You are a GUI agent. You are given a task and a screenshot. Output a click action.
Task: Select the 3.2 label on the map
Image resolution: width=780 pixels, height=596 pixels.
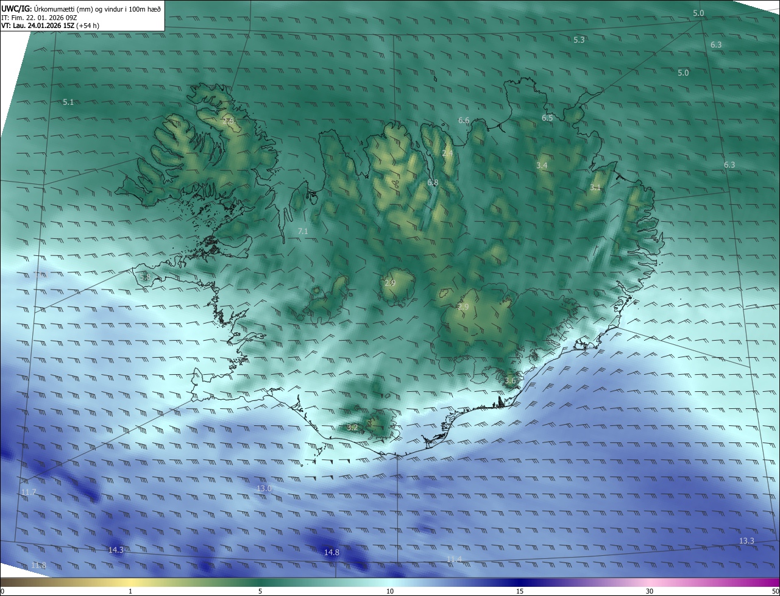352,428
